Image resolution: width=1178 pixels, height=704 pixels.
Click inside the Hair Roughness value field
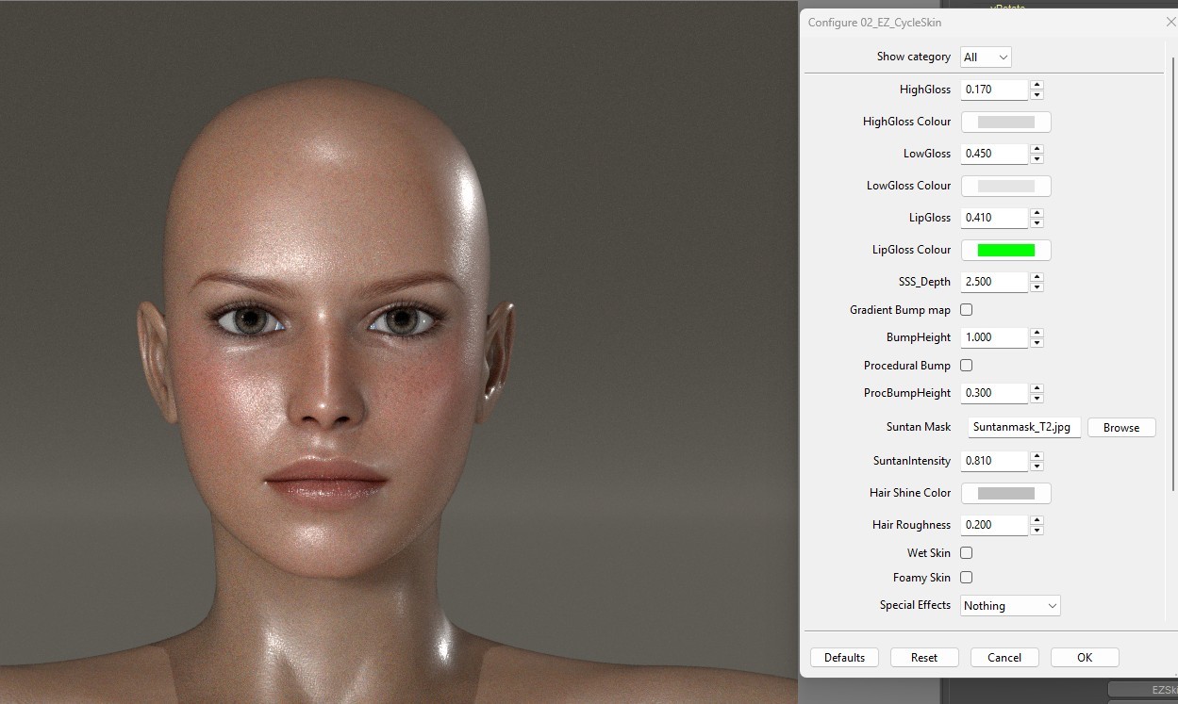993,524
